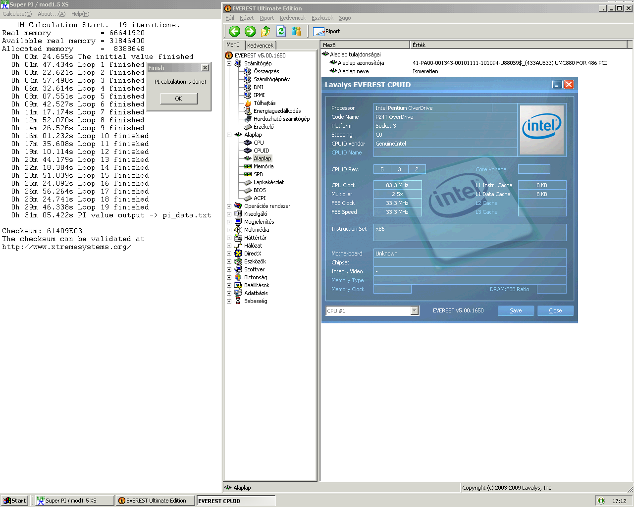Select the CPU item under Alaplap

point(259,143)
